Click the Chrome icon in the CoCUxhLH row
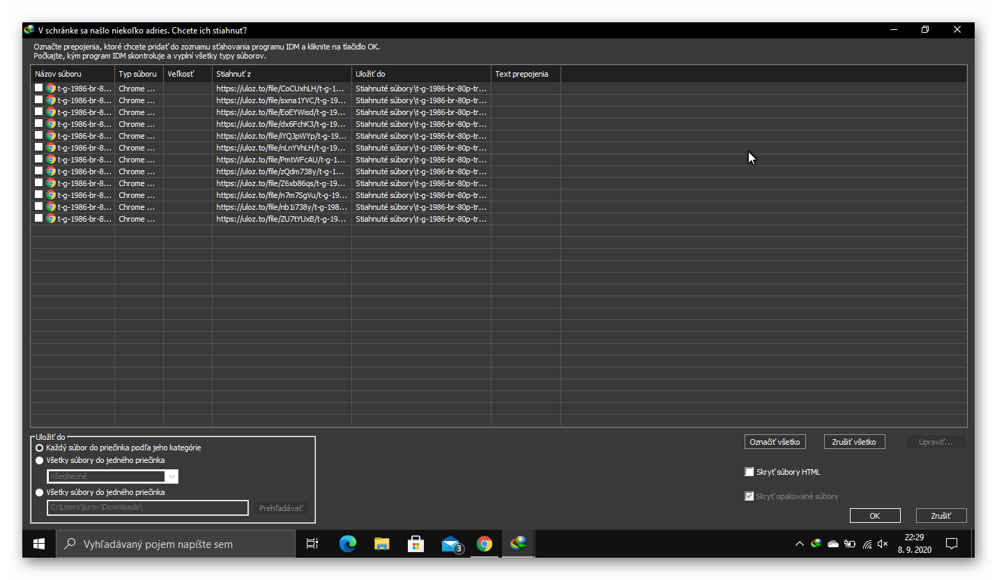997x580 pixels. (x=51, y=89)
